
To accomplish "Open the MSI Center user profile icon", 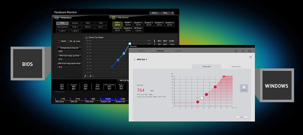I will tap(250, 51).
